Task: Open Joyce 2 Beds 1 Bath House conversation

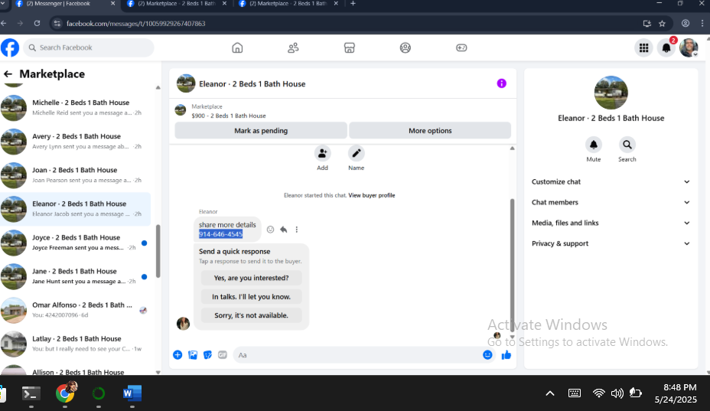Action: (x=76, y=243)
